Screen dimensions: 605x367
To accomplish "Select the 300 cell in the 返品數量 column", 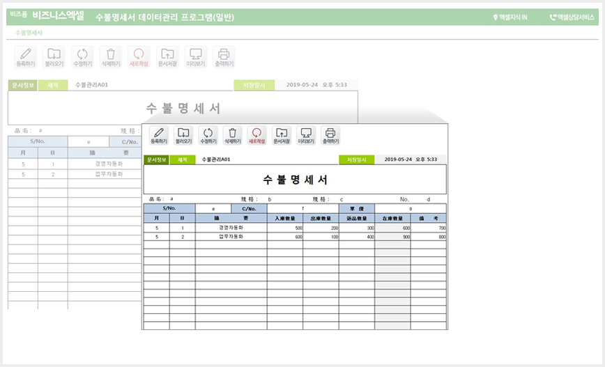I will (x=357, y=228).
